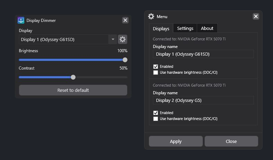273x160 pixels.
Task: Click 'Connected to' text above Display 2 name
Action: (189, 85)
